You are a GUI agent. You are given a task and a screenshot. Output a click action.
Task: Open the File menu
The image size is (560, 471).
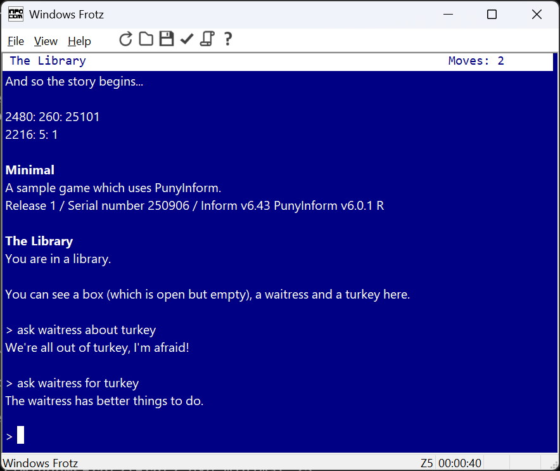16,41
